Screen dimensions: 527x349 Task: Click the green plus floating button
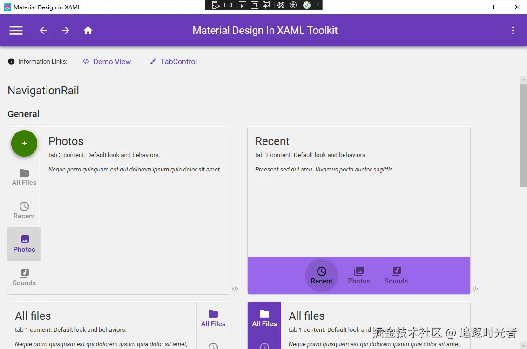(x=24, y=143)
